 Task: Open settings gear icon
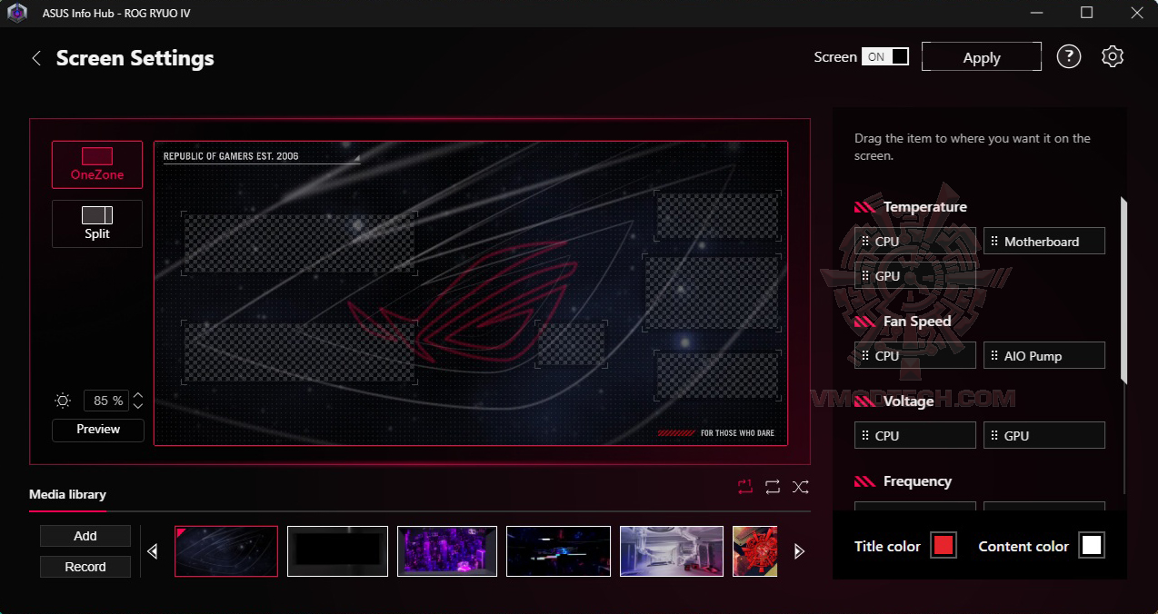pos(1113,56)
